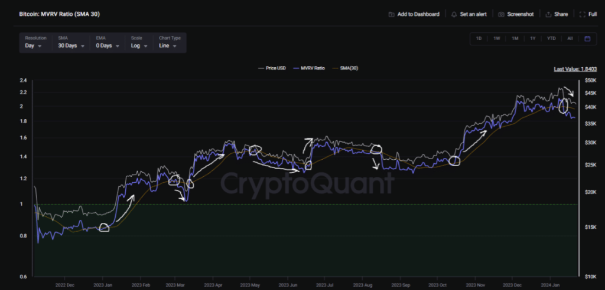Expand the SMA 30 Days dropdown
This screenshot has height=290, width=605.
[x=71, y=45]
